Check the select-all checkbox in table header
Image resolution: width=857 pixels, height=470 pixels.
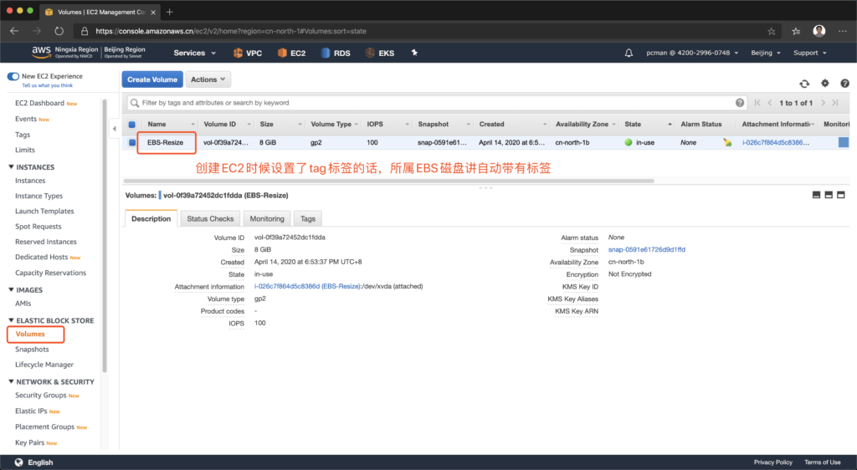point(132,125)
